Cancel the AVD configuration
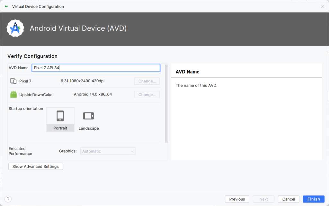 289,199
